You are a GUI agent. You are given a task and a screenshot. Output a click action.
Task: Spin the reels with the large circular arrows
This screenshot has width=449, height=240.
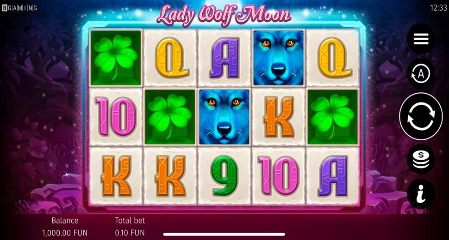tap(421, 116)
